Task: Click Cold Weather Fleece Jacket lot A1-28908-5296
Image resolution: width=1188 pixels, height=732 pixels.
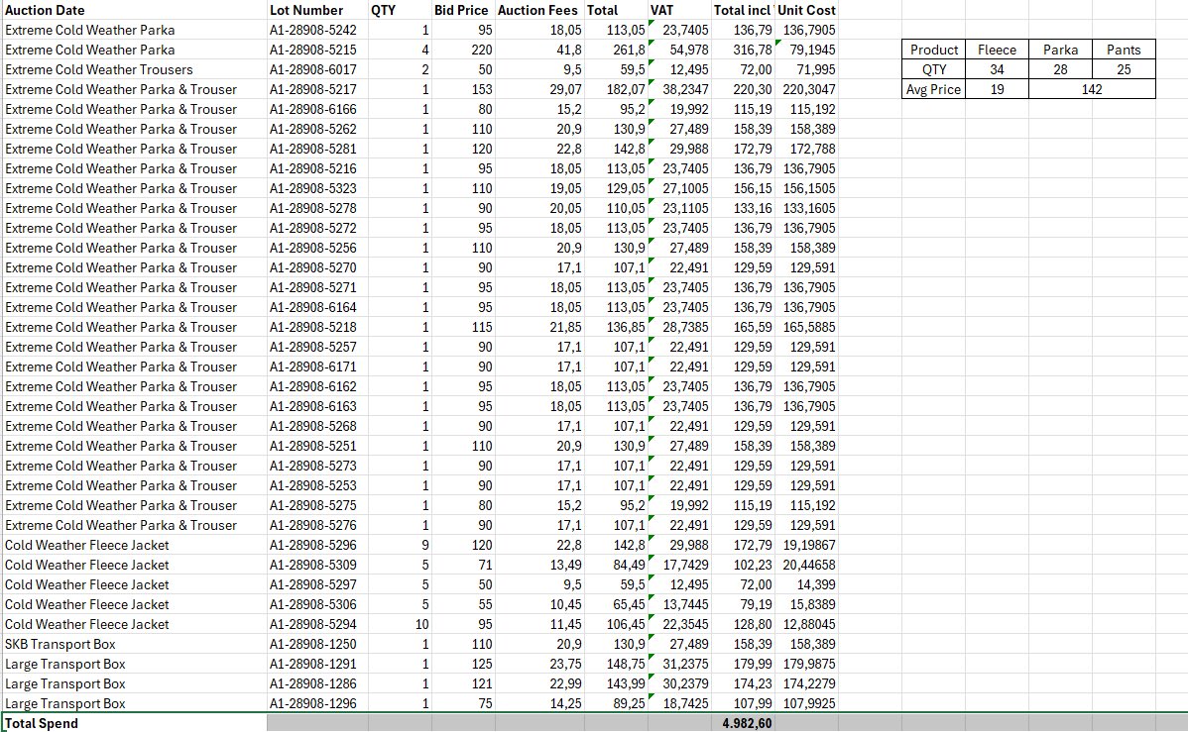Action: coord(135,545)
